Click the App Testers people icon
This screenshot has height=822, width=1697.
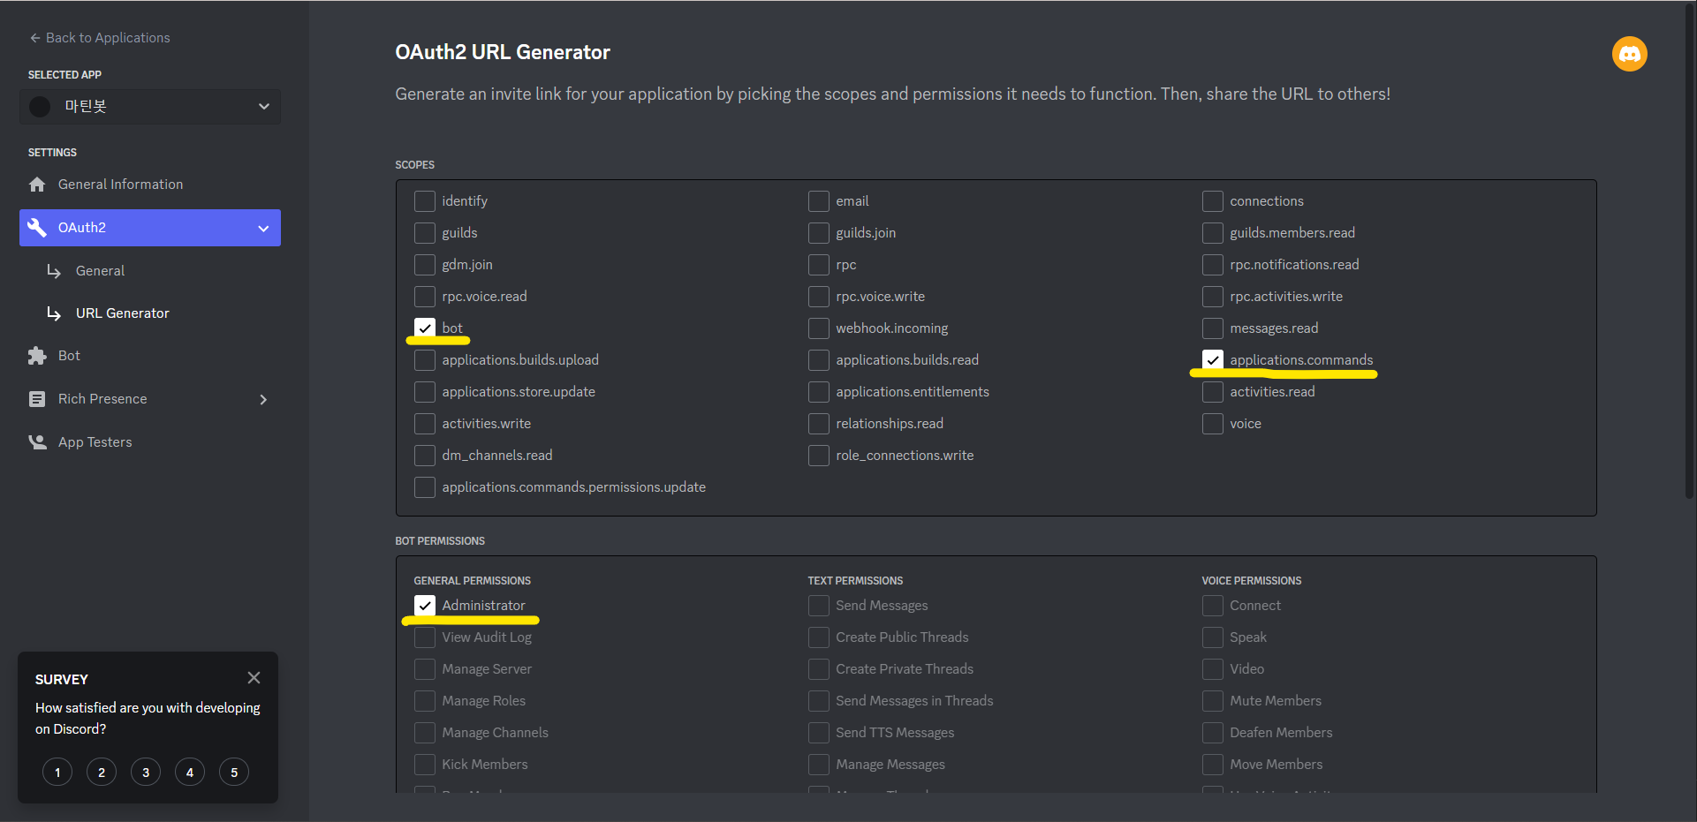point(37,442)
